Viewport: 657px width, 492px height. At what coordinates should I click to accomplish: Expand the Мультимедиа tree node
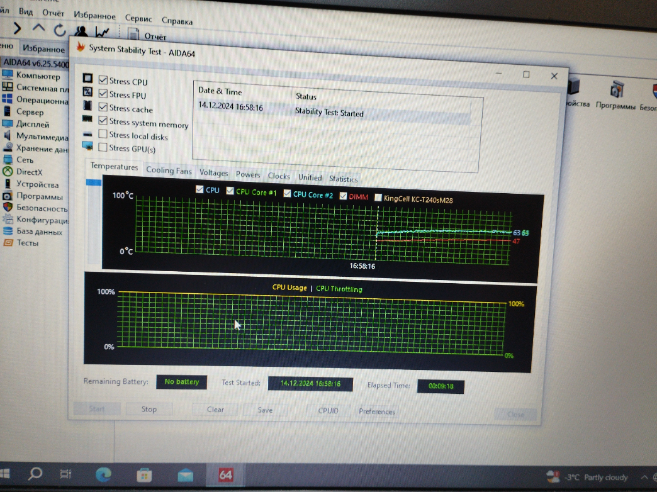(x=8, y=136)
